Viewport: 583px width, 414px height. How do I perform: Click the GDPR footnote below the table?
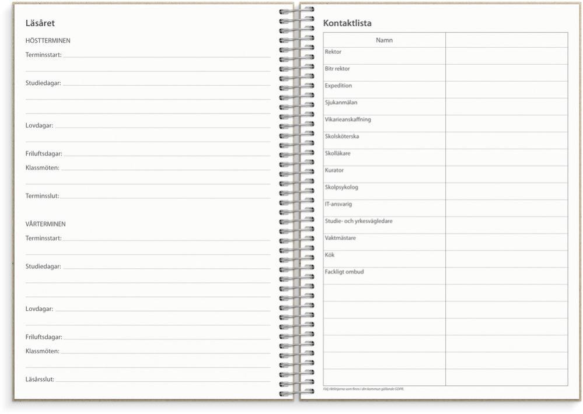click(363, 389)
